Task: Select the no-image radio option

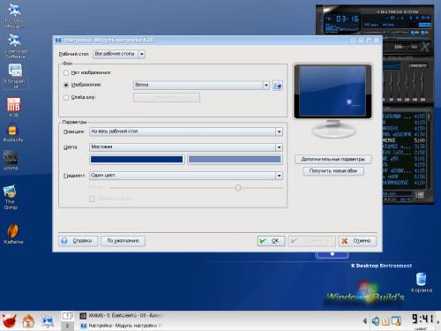Action: (x=66, y=72)
